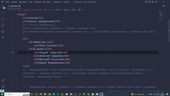Open VLC media player from taskbar
This screenshot has height=96, width=170.
pyautogui.click(x=62, y=94)
